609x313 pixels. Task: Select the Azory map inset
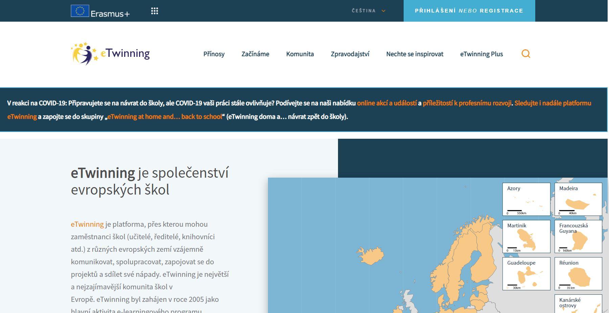pyautogui.click(x=526, y=199)
